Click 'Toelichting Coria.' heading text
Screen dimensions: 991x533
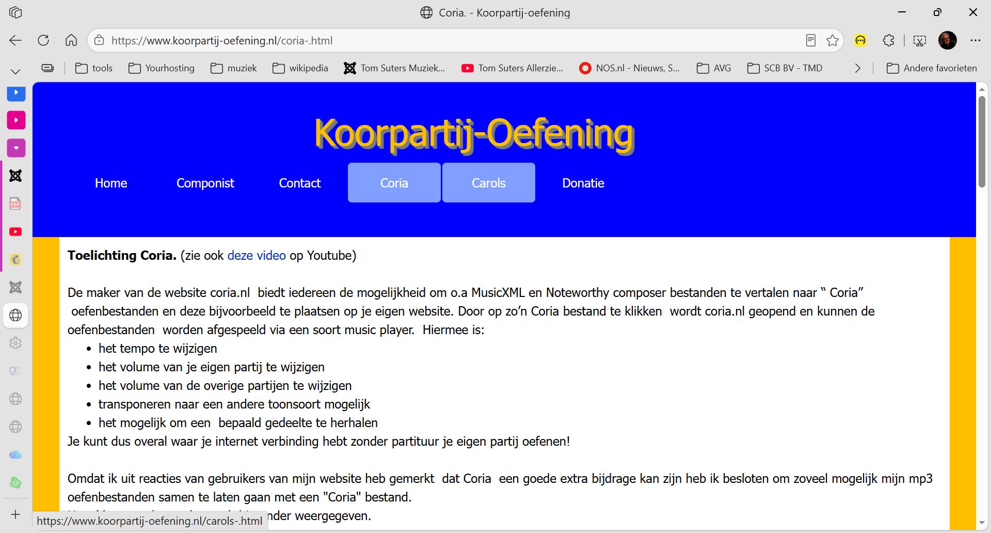coord(122,256)
